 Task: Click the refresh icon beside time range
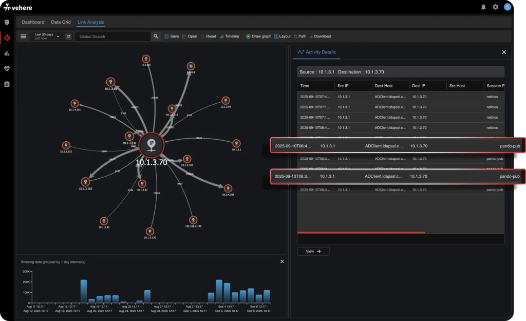68,36
